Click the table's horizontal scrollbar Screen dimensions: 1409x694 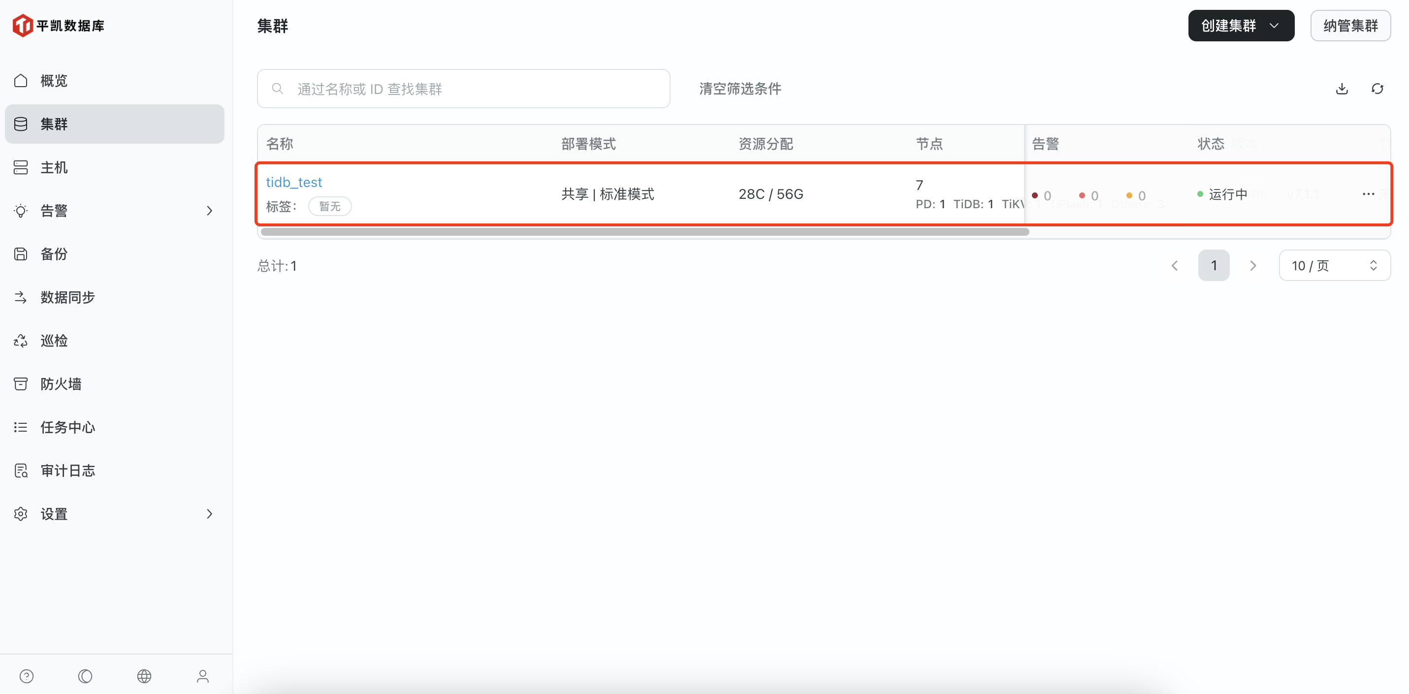click(x=644, y=232)
